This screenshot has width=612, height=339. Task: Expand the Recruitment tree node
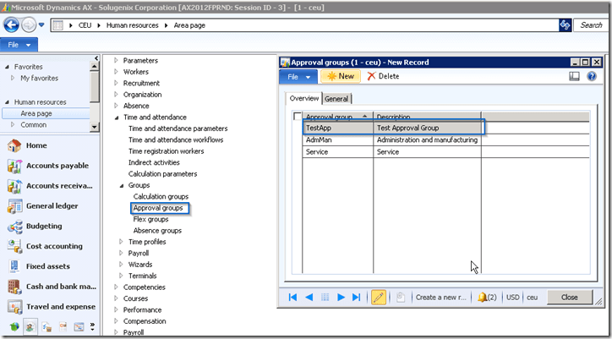[116, 84]
